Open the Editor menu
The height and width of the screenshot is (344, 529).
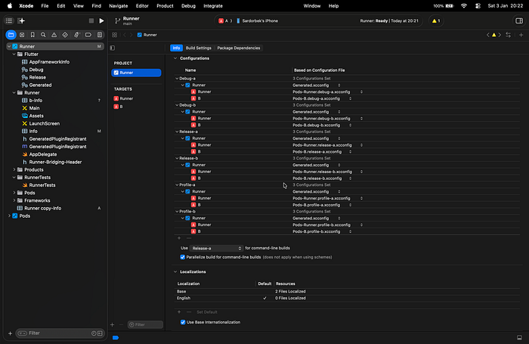point(142,6)
